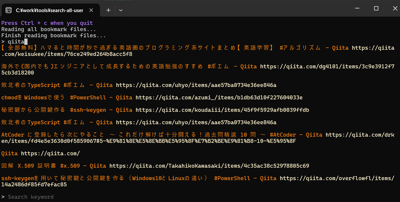The image size is (400, 202).
Task: Click the Press Ctrl + c hint text
Action: [47, 23]
